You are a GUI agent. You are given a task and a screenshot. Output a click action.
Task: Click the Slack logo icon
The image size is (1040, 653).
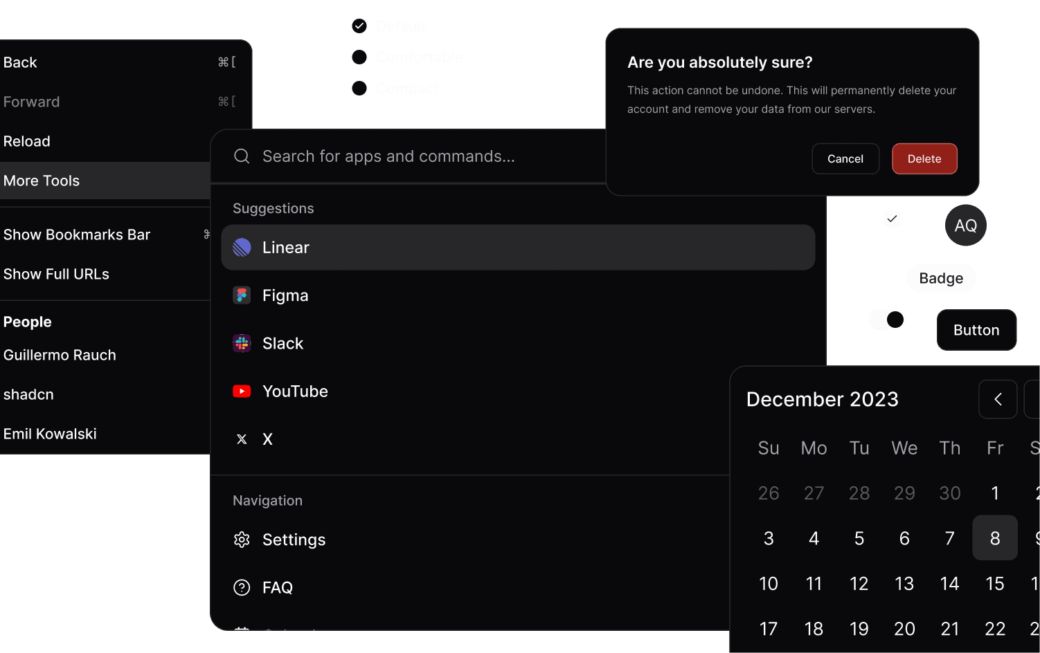pos(242,343)
